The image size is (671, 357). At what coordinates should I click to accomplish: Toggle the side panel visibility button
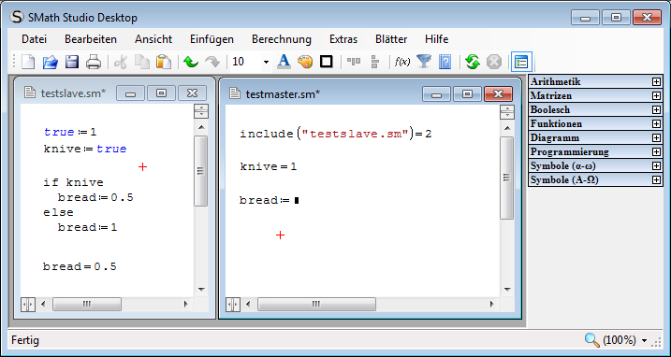click(x=521, y=62)
